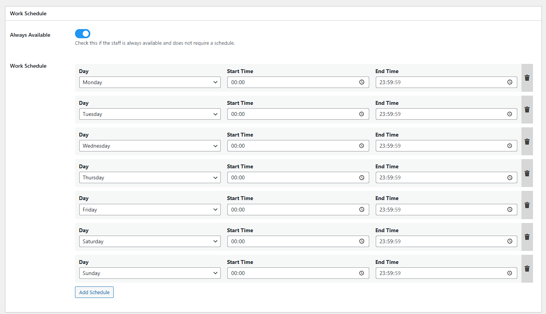Open the Monday day dropdown

(x=150, y=82)
